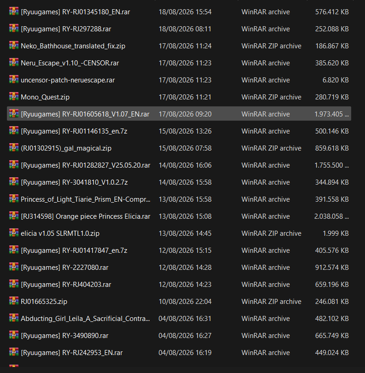
Task: Select the RJ01665325.zip file name
Action: point(44,302)
